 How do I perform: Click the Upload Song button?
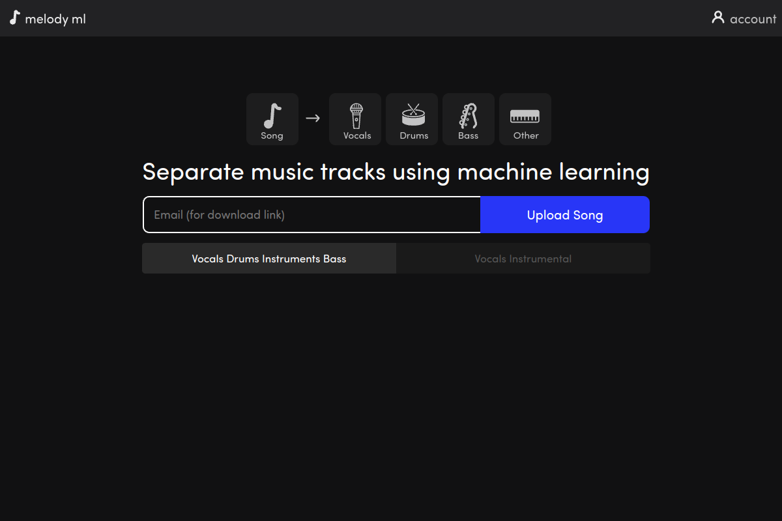click(x=565, y=214)
